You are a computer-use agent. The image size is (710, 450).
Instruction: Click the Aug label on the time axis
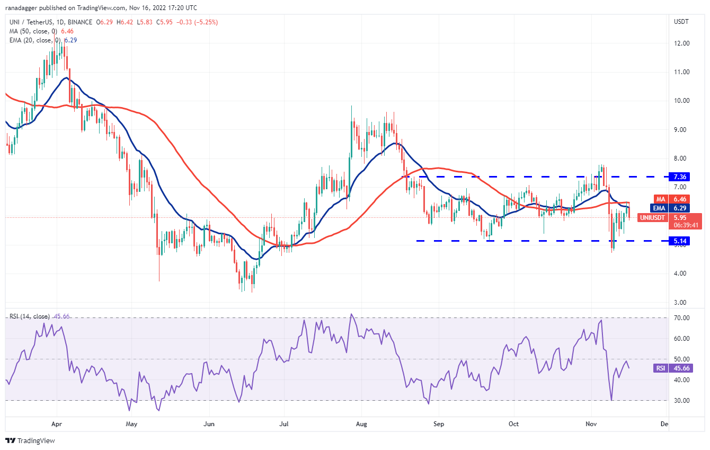[361, 424]
